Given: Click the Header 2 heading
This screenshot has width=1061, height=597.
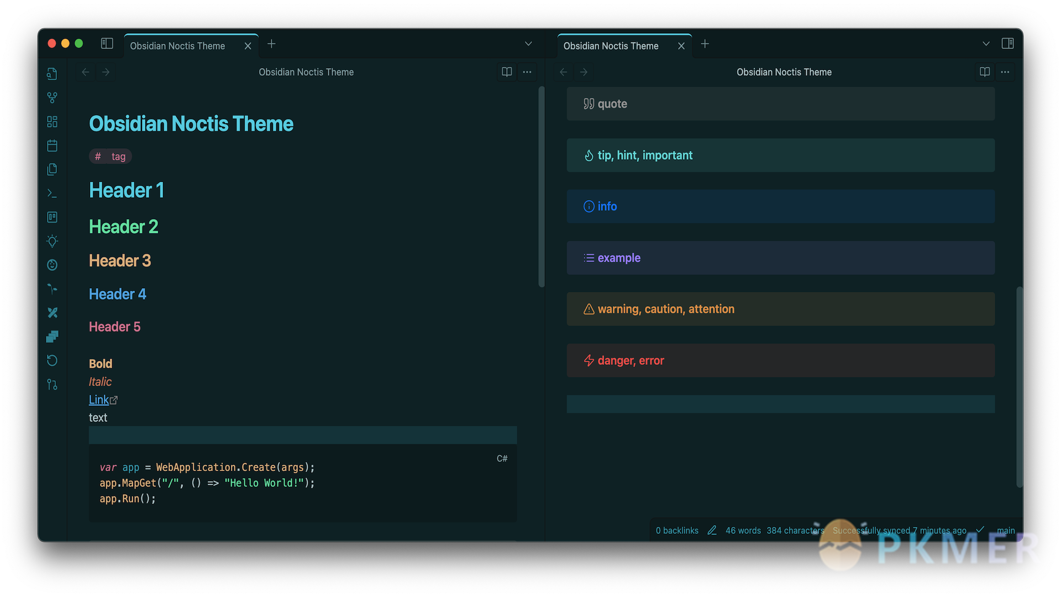Looking at the screenshot, I should [124, 227].
